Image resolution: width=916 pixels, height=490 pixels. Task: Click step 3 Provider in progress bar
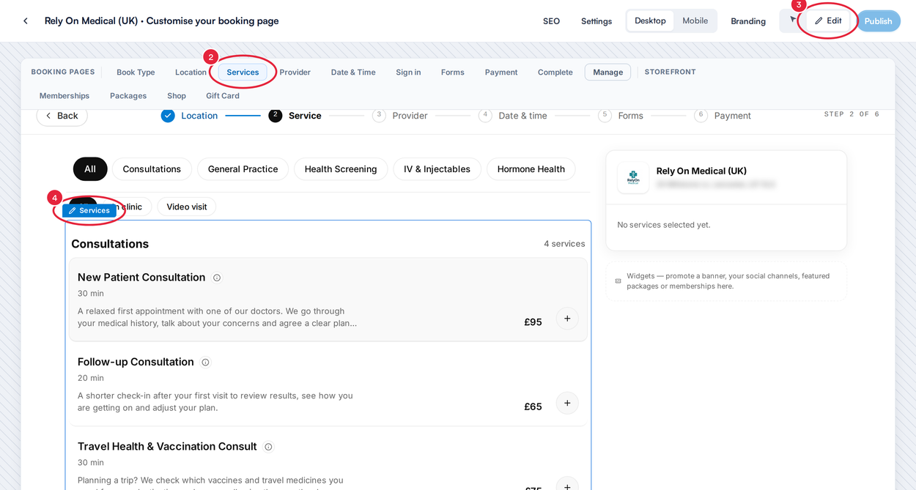pyautogui.click(x=400, y=116)
